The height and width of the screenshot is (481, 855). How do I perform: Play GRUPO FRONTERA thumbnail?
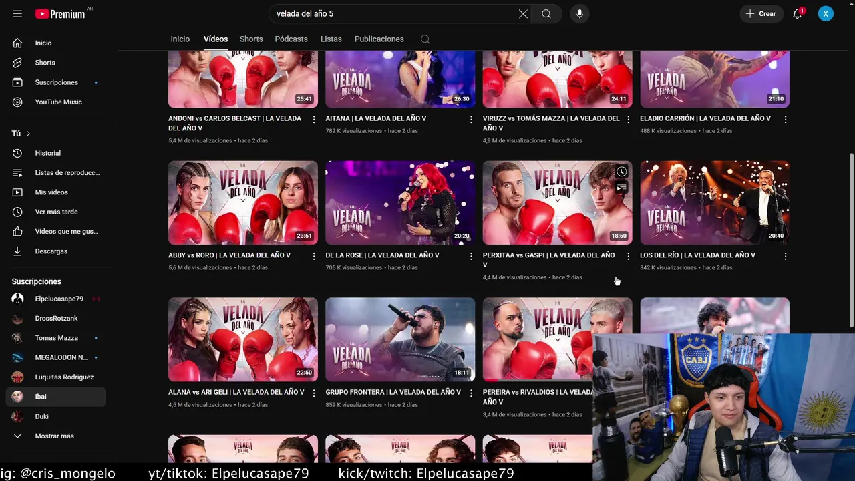point(400,339)
